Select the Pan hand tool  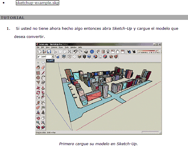[x=43, y=118]
